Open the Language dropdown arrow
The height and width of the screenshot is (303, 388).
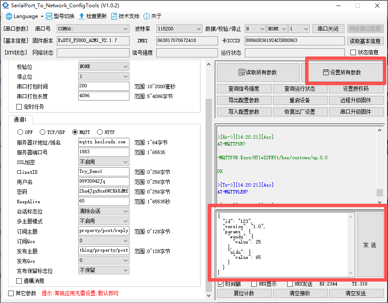point(42,17)
